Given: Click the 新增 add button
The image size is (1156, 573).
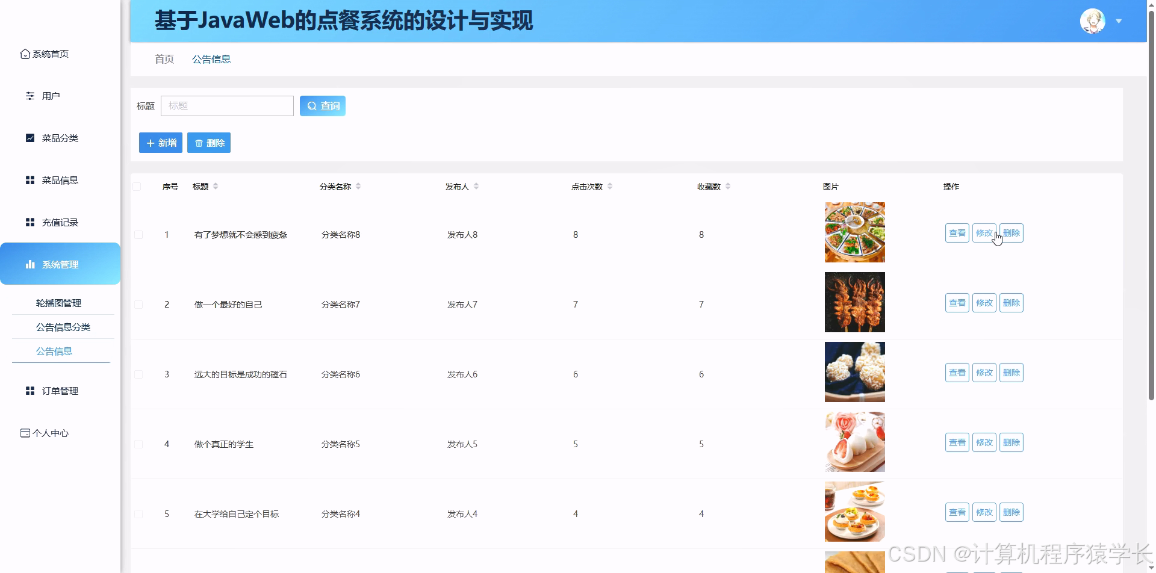Looking at the screenshot, I should click(160, 143).
